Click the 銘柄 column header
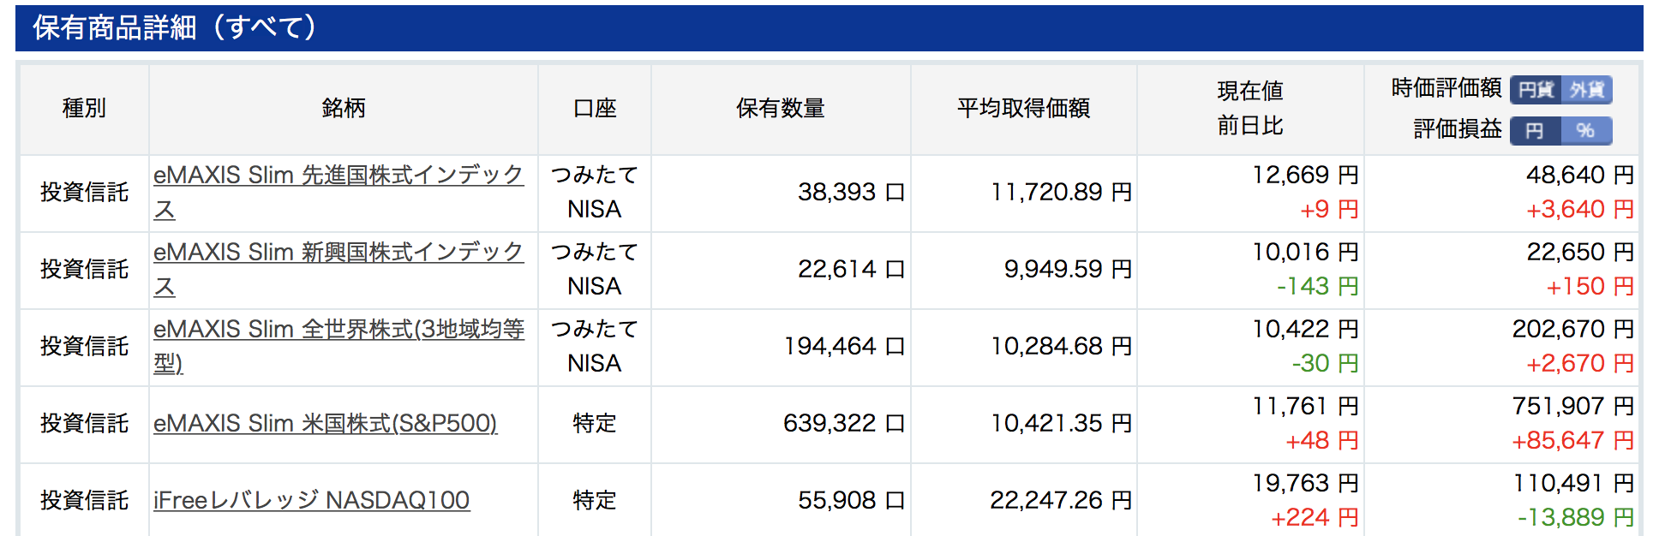Screen dimensions: 1659x536 coord(344,109)
